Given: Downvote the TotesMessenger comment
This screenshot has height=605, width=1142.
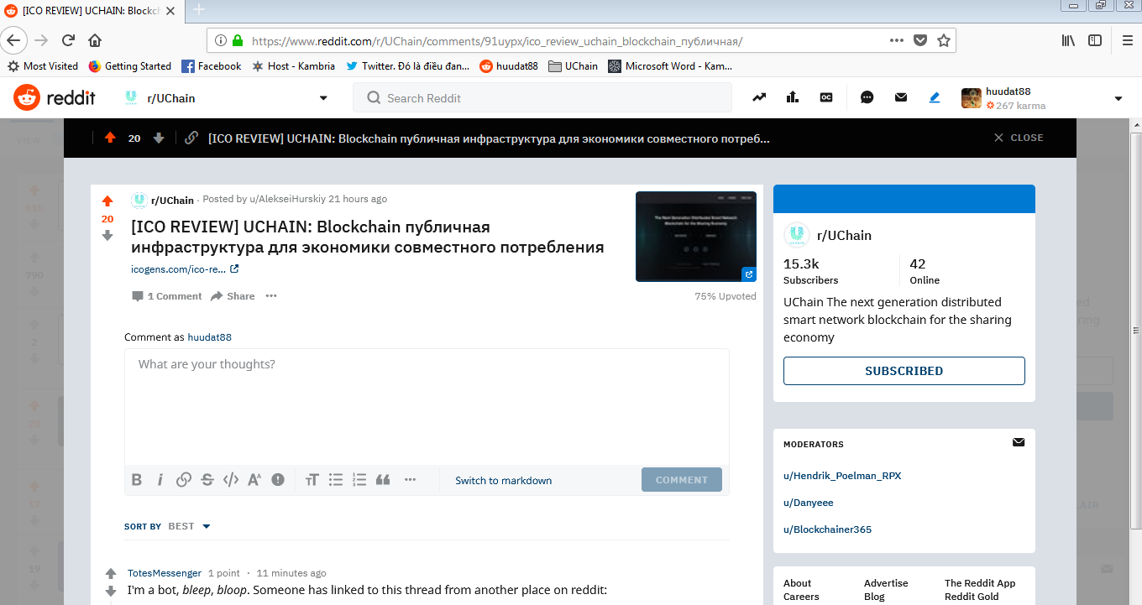Looking at the screenshot, I should [111, 591].
